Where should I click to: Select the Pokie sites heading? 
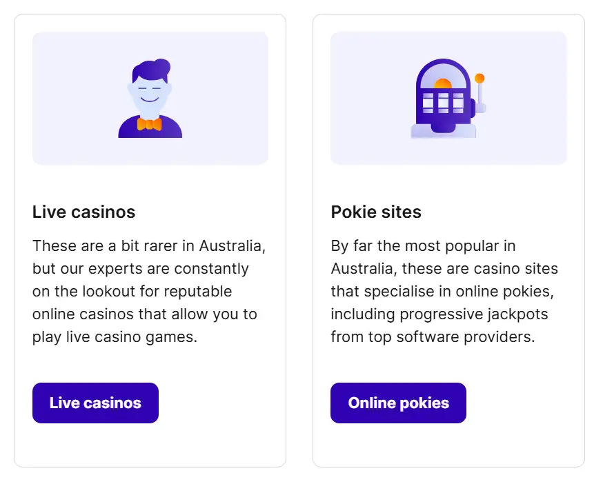(x=376, y=212)
